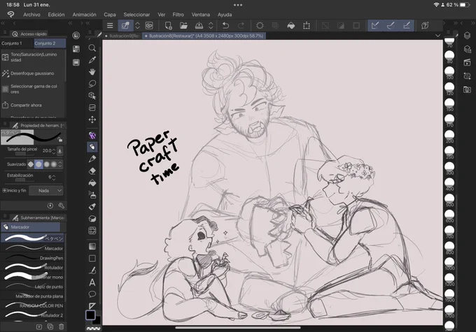
Task: Select the medium anti-aliasing option
Action: point(46,164)
